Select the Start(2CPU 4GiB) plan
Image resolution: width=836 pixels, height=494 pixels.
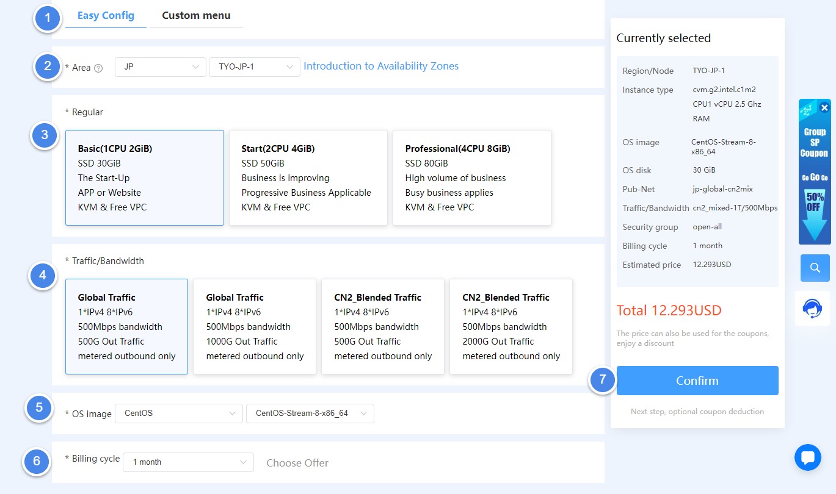click(x=308, y=177)
